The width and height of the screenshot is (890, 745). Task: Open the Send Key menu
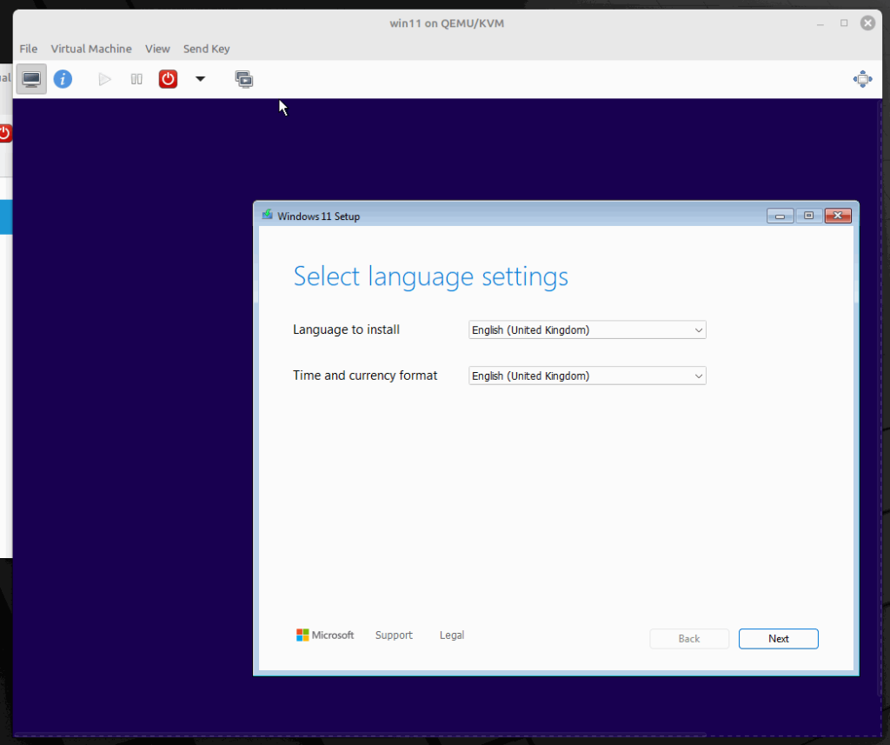pos(206,49)
